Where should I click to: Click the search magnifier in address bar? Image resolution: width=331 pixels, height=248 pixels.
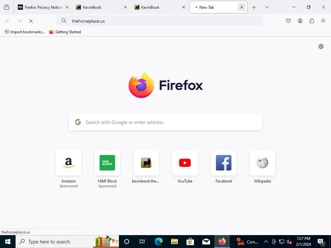64,21
